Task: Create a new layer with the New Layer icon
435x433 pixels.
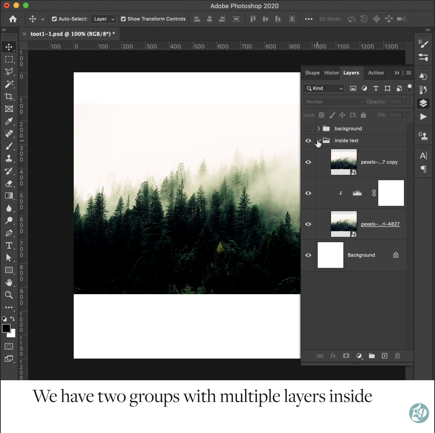Action: (x=384, y=356)
